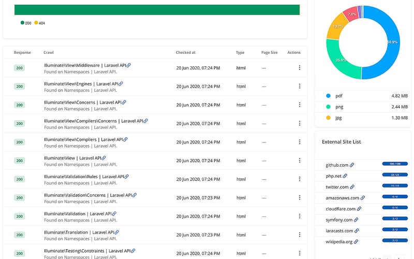
Task: Open external link icon next to github.com
Action: pyautogui.click(x=352, y=165)
